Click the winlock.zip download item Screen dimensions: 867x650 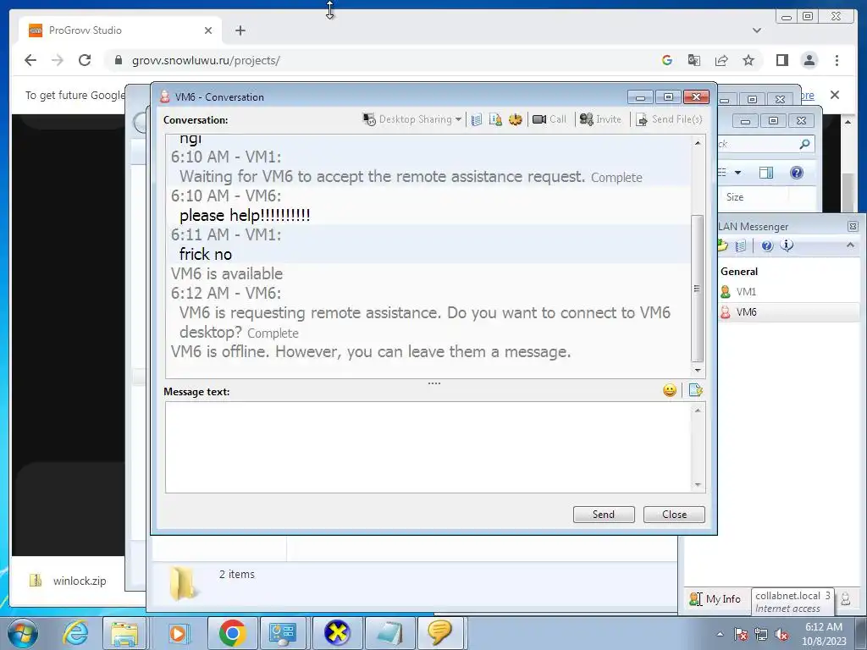[x=68, y=581]
